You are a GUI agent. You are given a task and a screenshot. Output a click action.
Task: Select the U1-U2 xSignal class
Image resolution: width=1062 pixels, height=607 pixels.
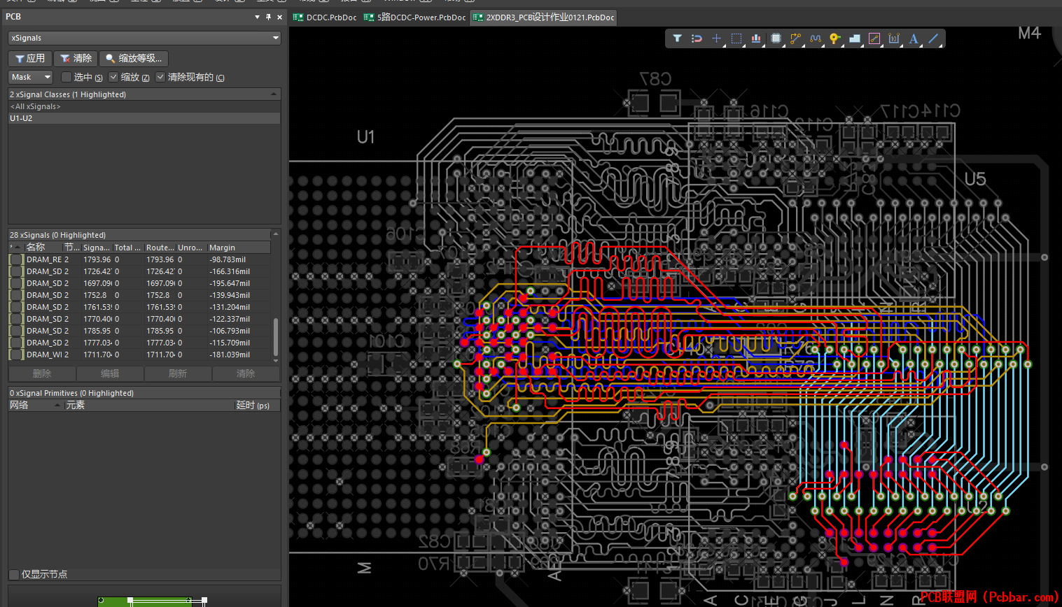144,118
